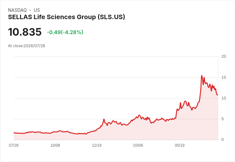Viewport: 235px width, 162px height.
Task: Click the NASDAQ exchange label
Action: [x=17, y=10]
